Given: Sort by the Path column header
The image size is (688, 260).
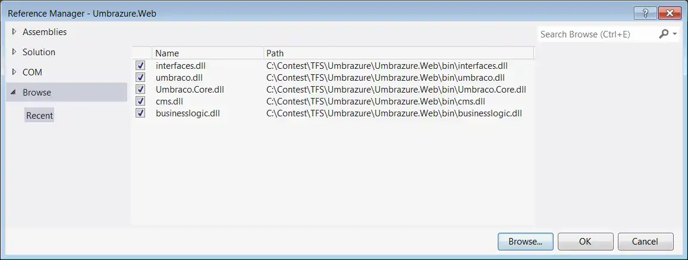Looking at the screenshot, I should click(x=399, y=53).
